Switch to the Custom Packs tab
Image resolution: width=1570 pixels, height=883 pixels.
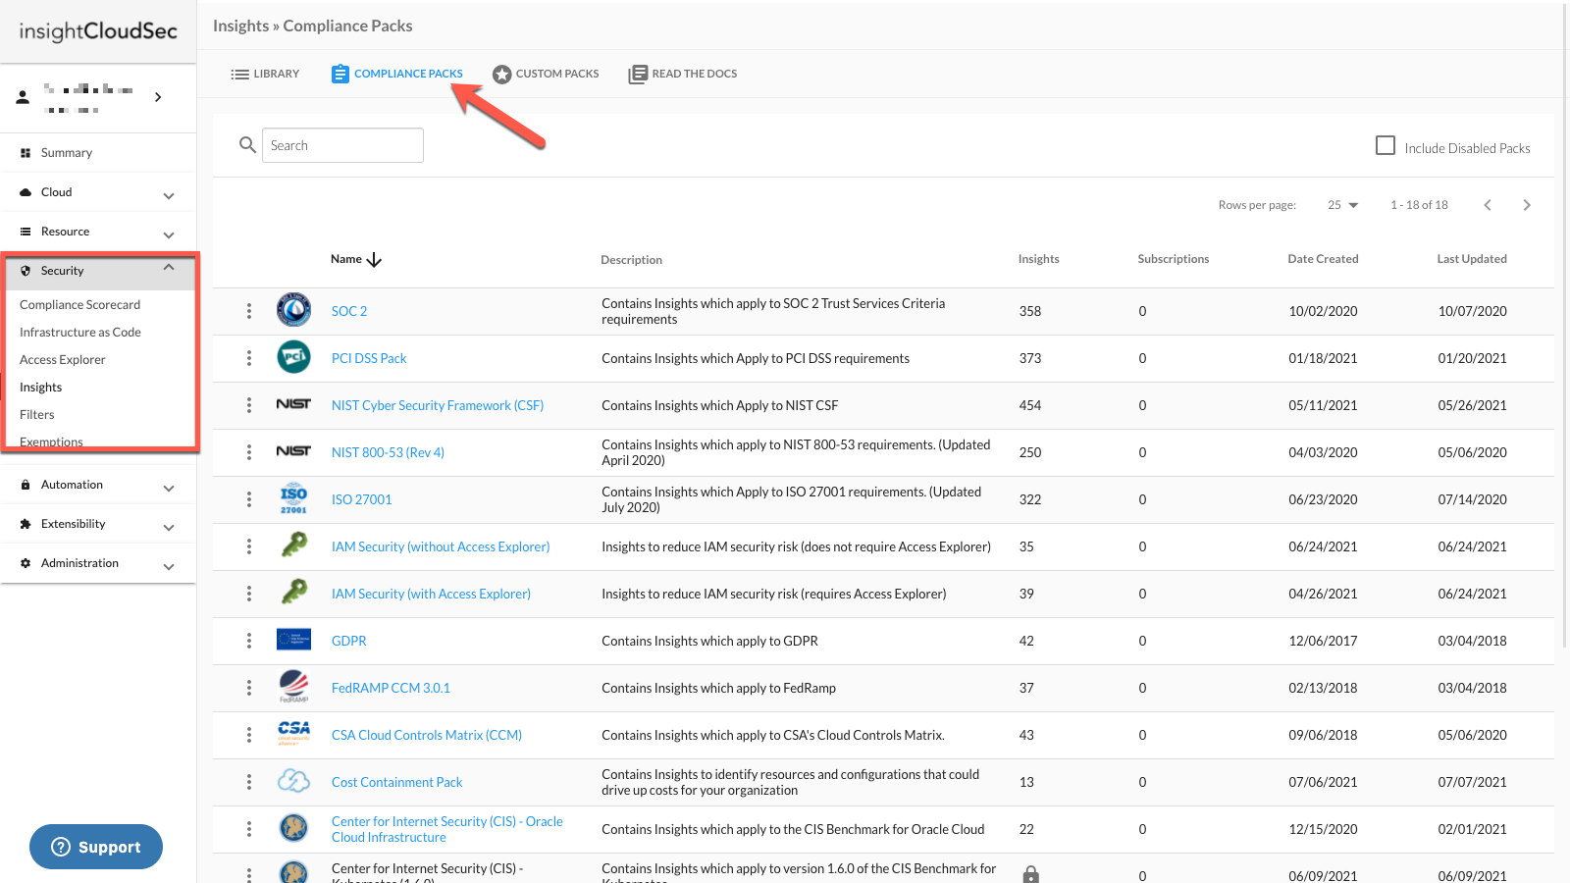tap(546, 74)
